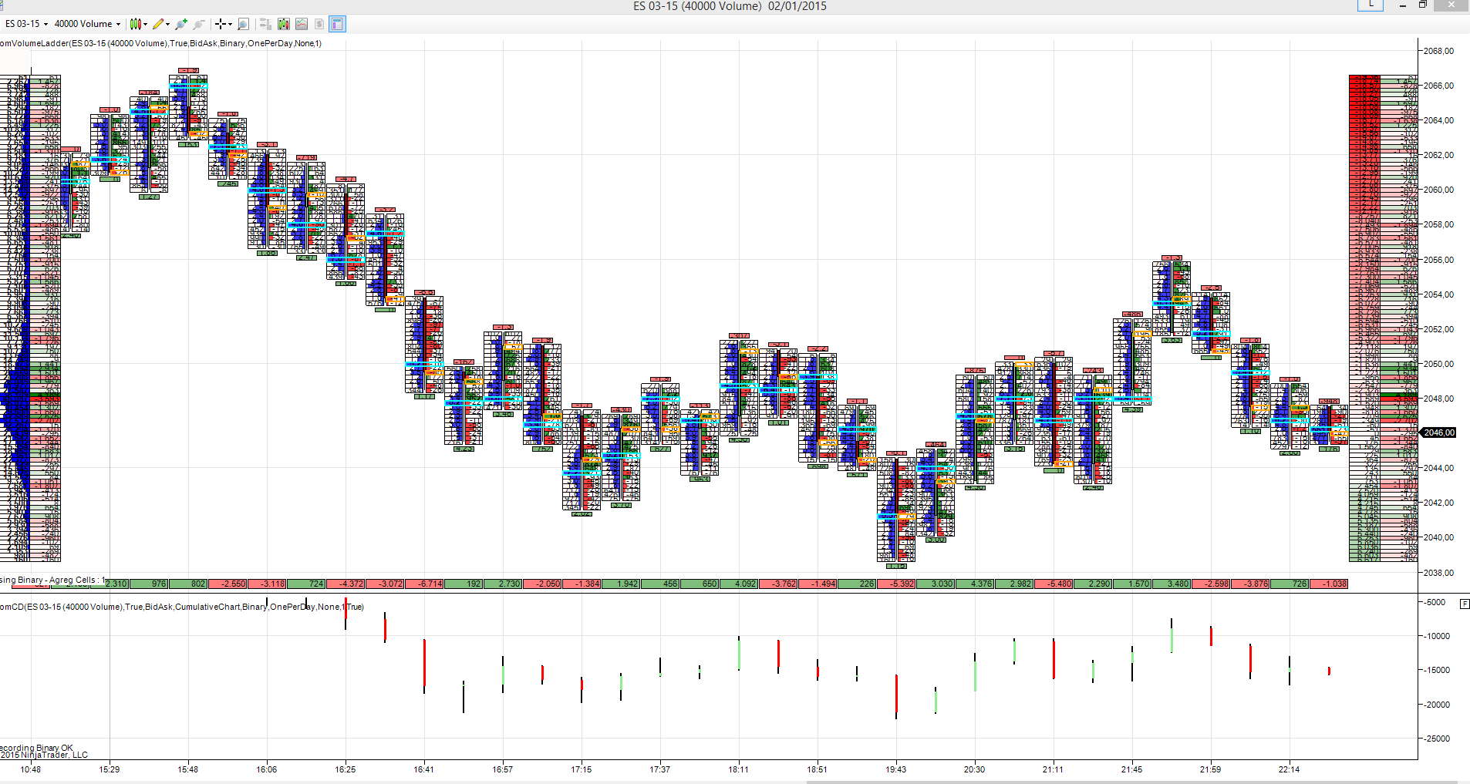Click the -1.038 delta cell

point(1329,584)
